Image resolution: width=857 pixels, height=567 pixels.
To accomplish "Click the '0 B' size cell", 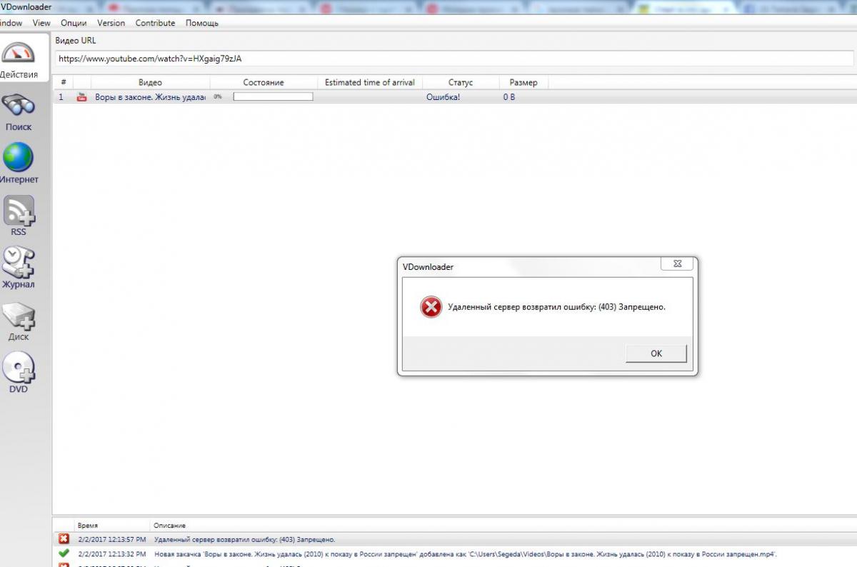I will coord(508,97).
